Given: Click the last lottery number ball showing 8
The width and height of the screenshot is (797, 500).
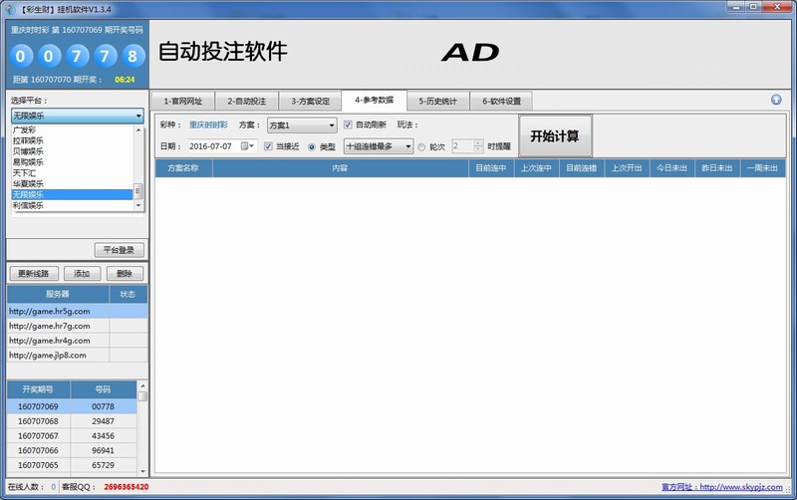Looking at the screenshot, I should click(x=128, y=56).
